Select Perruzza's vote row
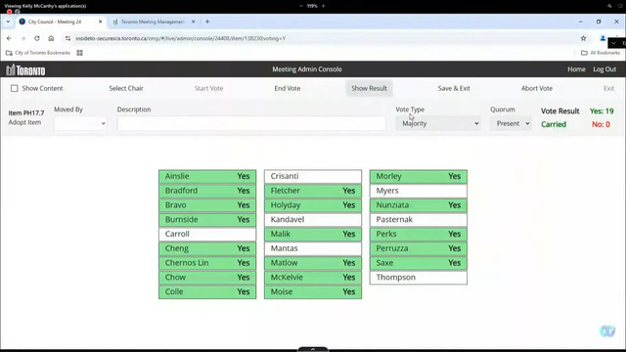The width and height of the screenshot is (626, 352). (418, 248)
